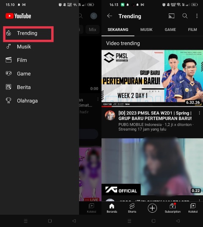Viewport: 203px width, 227px height.
Task: Click the Video trending heading
Action: click(x=123, y=43)
